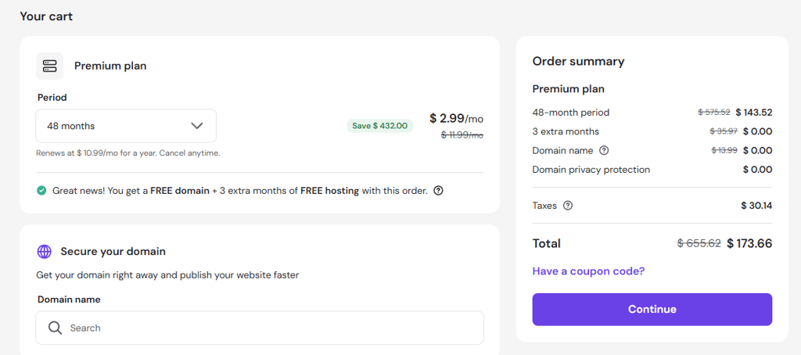
Task: Click the server icon beside Premium plan
Action: 49,66
